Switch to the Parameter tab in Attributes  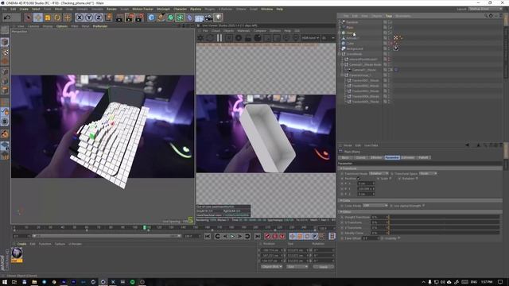click(392, 157)
